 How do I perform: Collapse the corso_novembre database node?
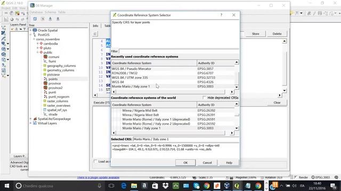(34, 39)
